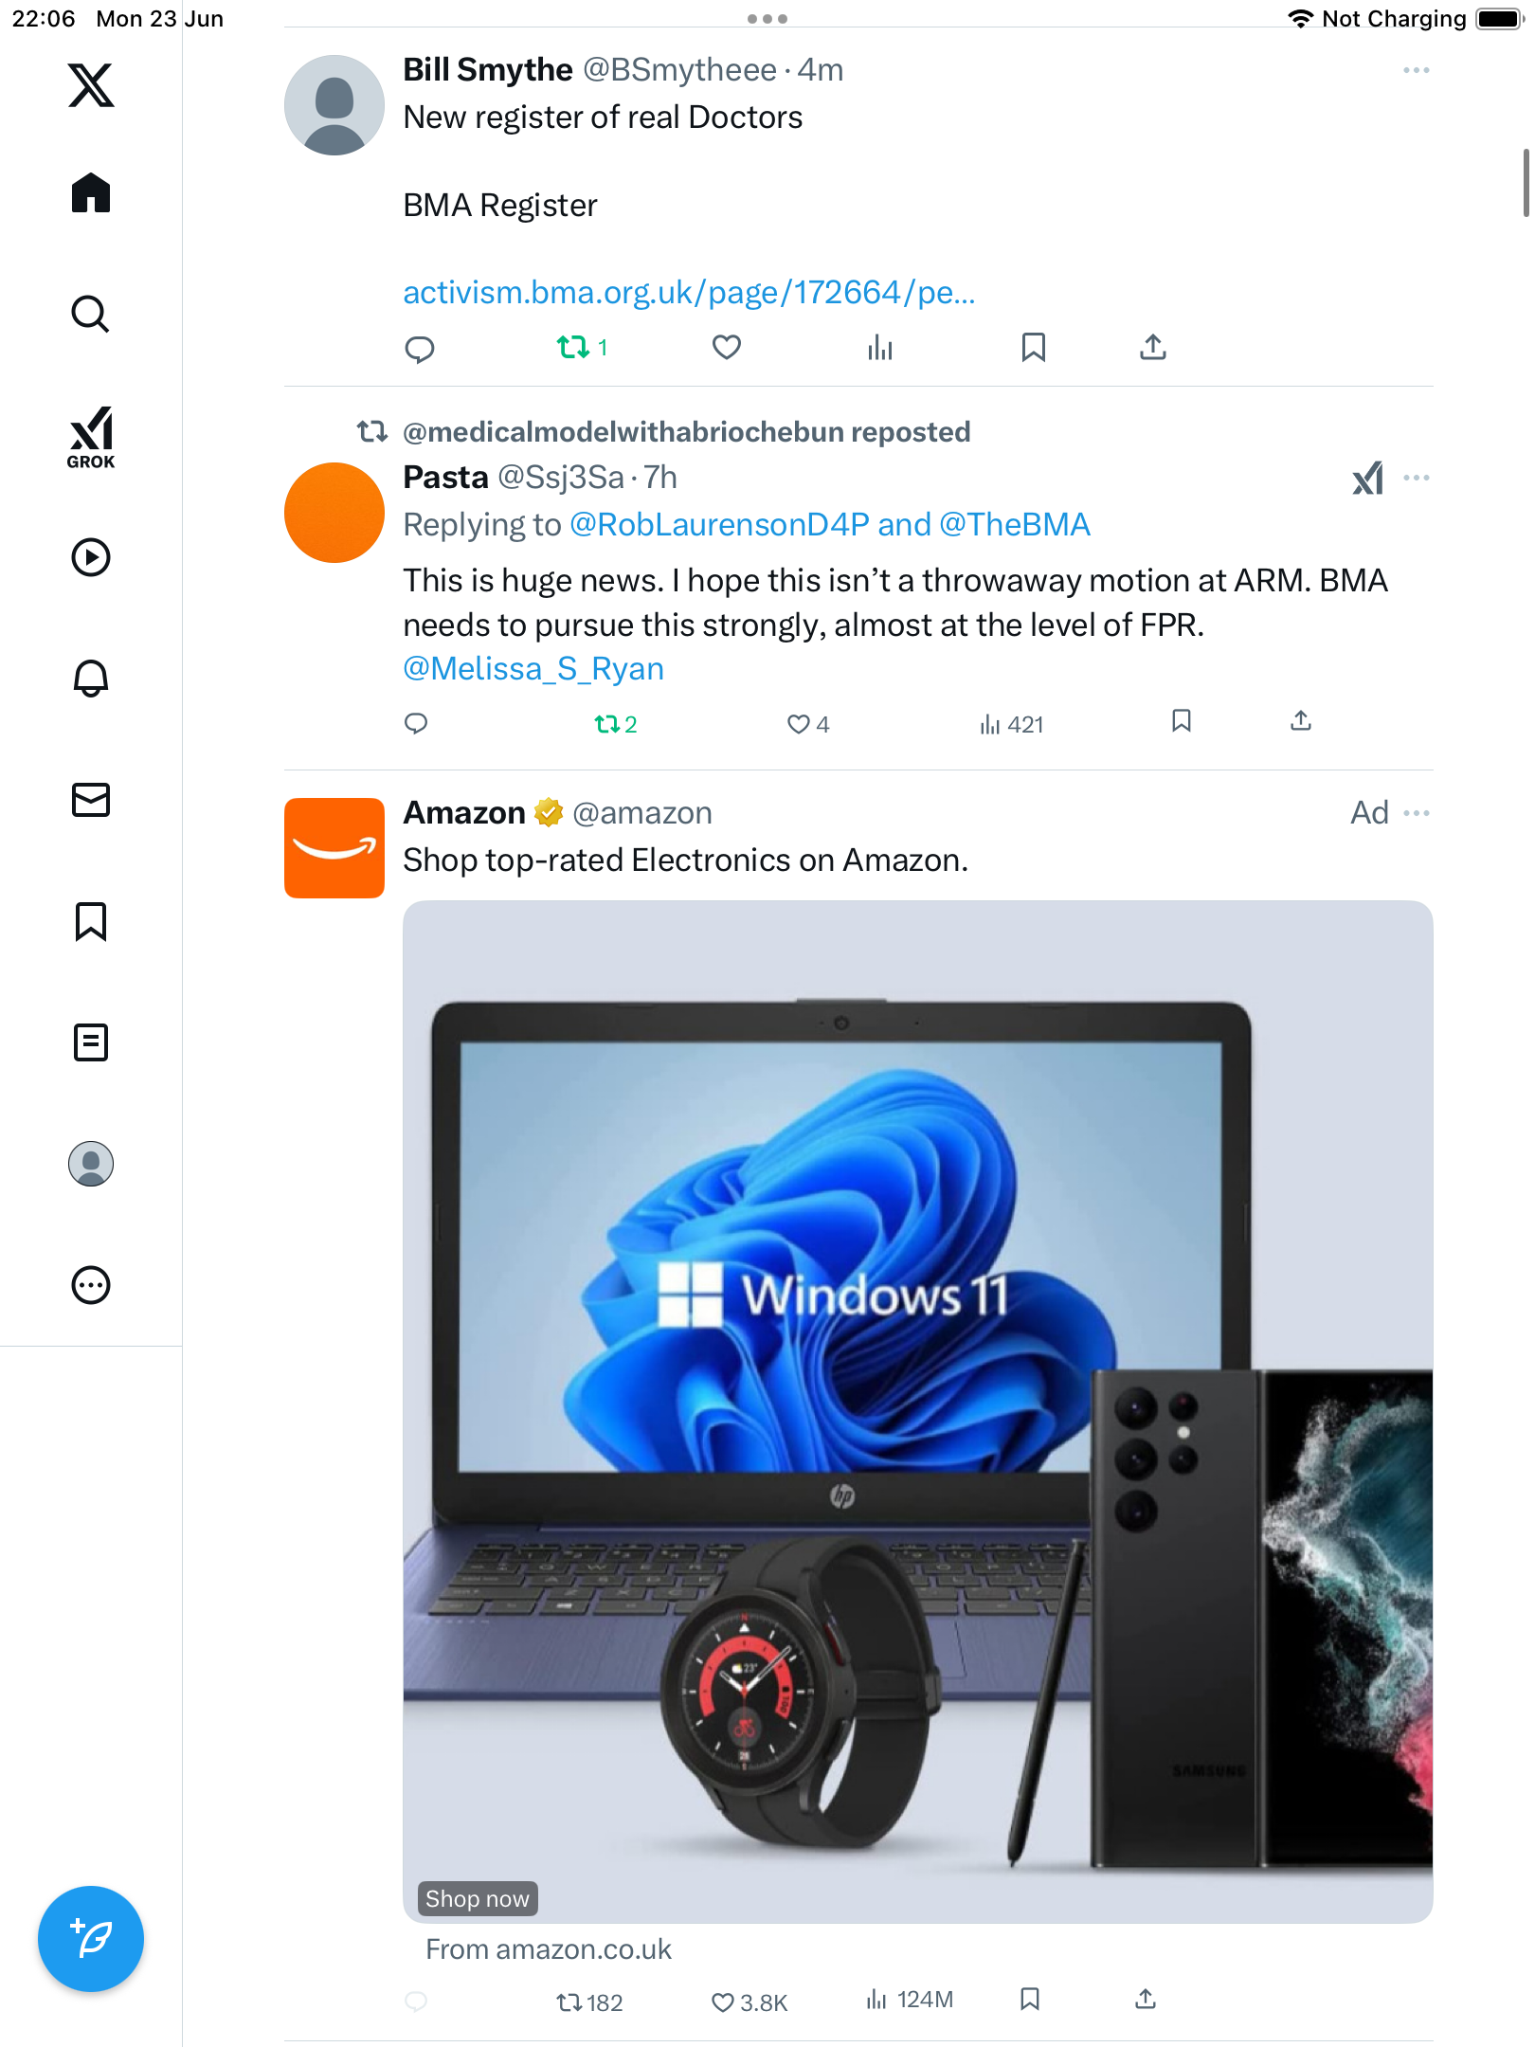Open your profile from sidebar avatar
The height and width of the screenshot is (2047, 1535).
[x=91, y=1164]
